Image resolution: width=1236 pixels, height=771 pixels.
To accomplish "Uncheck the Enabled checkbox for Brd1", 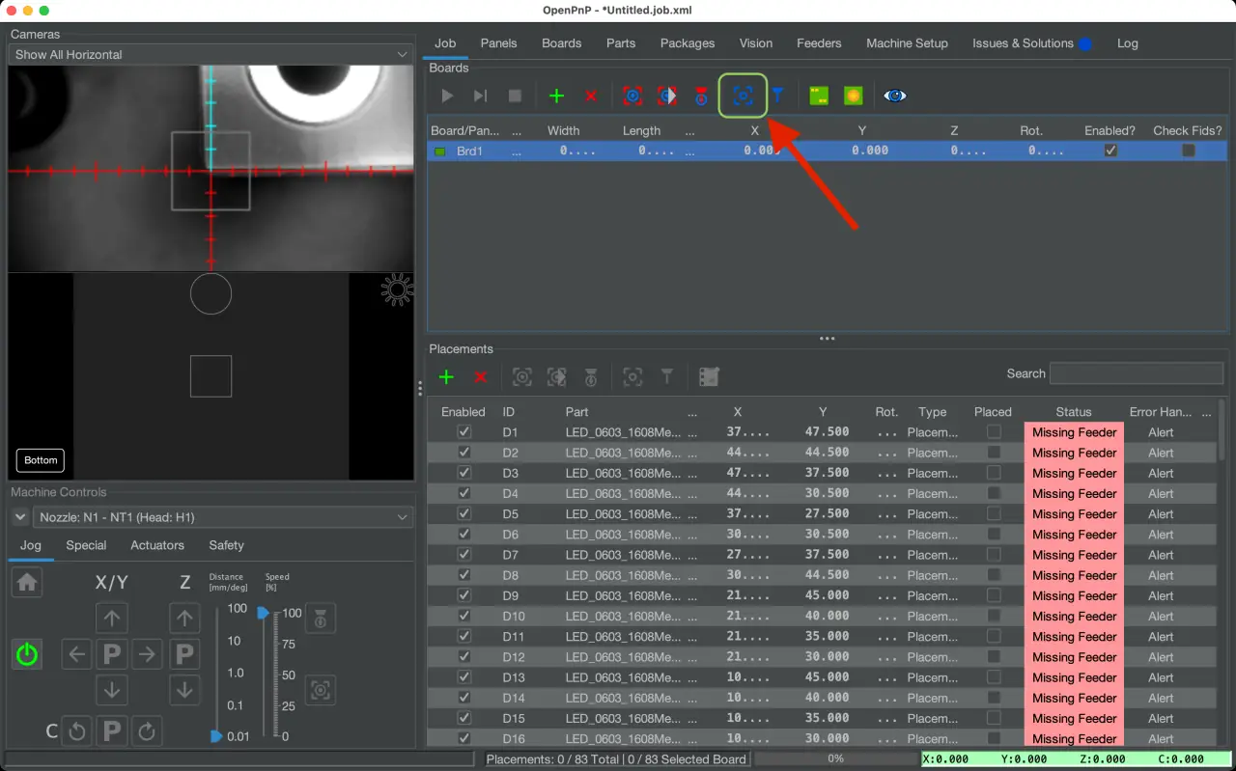I will 1110,151.
